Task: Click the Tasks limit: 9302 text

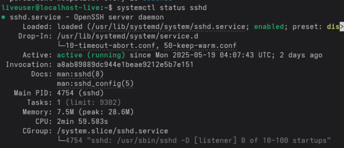Action: (93, 102)
